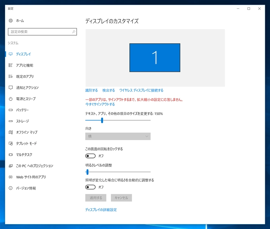Click the Home gear icon
The image size is (270, 229).
(11, 21)
